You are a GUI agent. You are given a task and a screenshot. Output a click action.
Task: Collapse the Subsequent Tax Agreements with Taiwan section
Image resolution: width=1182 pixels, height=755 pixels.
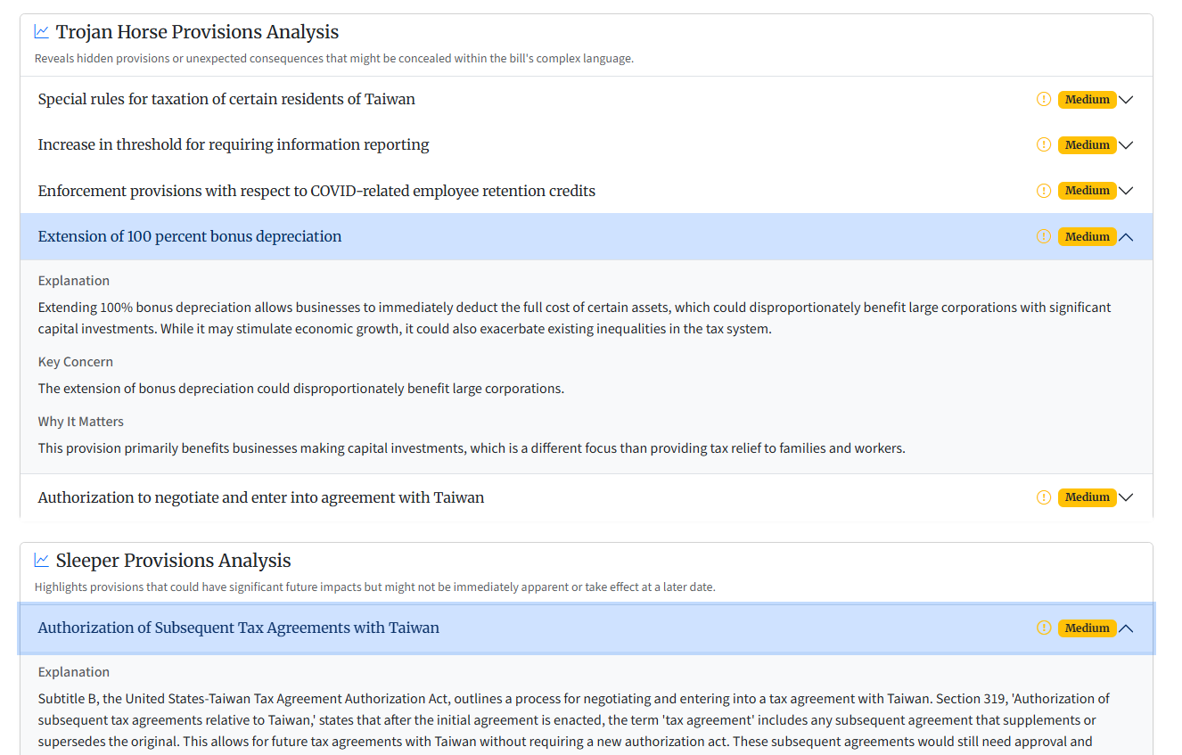pyautogui.click(x=1126, y=628)
